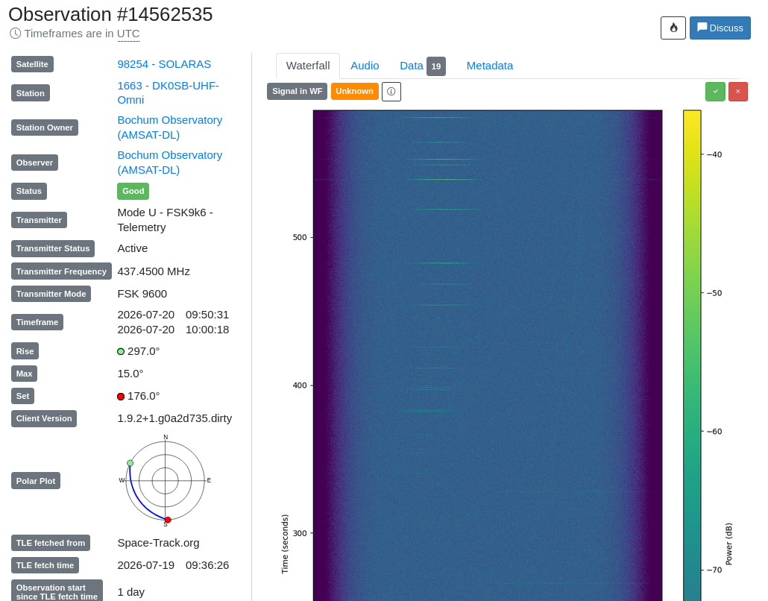The image size is (768, 601).
Task: Open satellite 98254 - SOLARAS link
Action: coord(164,64)
